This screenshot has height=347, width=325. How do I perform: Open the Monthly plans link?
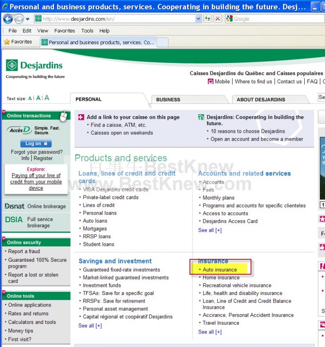219,197
